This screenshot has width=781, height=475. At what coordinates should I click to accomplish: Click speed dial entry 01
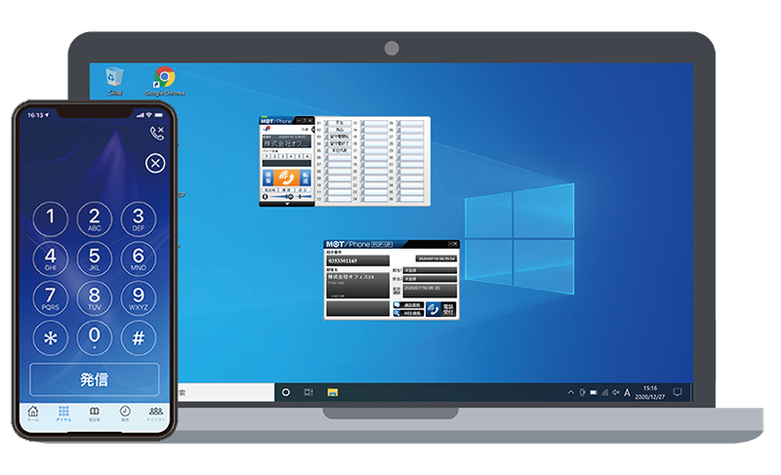click(x=339, y=124)
